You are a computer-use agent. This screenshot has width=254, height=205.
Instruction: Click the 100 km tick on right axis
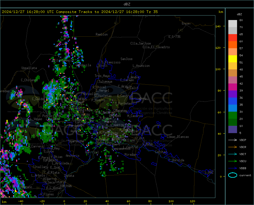click(218, 69)
